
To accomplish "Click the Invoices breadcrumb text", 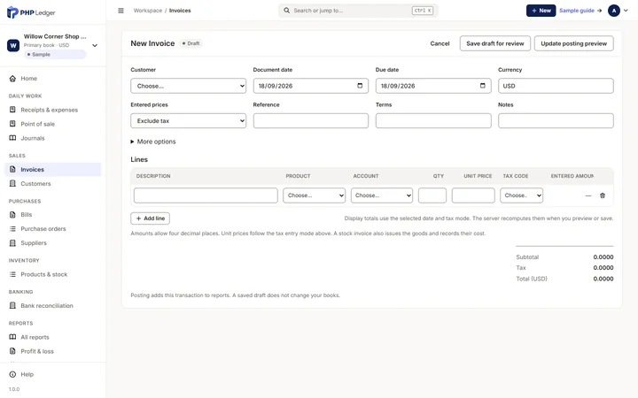I will click(180, 11).
